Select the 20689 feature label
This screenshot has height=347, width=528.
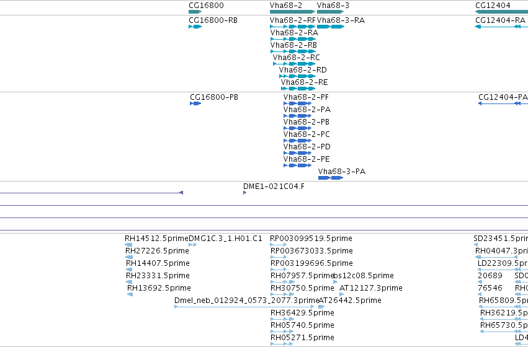click(490, 276)
